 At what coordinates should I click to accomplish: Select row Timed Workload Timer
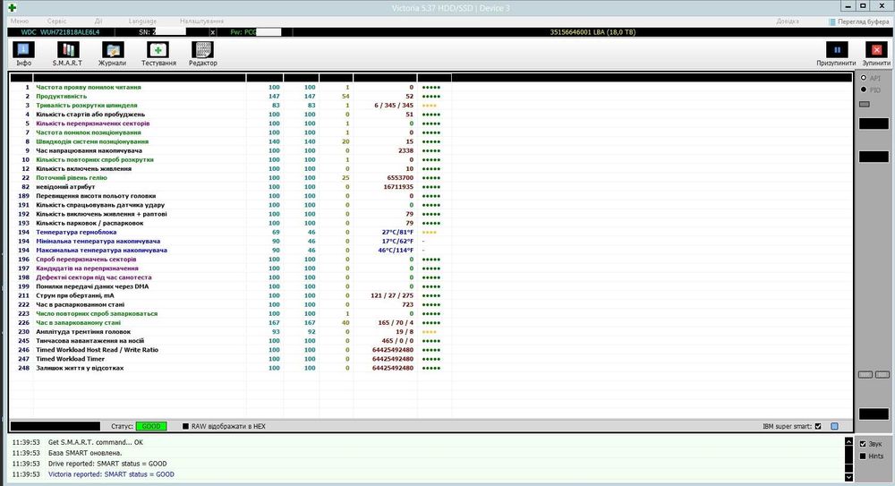[431, 359]
